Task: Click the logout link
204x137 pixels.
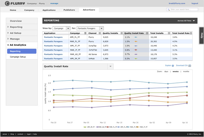Action: (x=194, y=3)
